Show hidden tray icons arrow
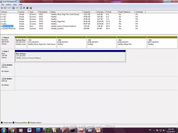Screen dimensions: 178x133 click(x=154, y=130)
